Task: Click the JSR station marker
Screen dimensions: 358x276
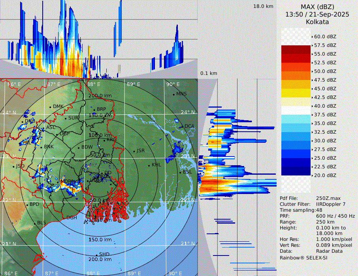Action: (134, 151)
